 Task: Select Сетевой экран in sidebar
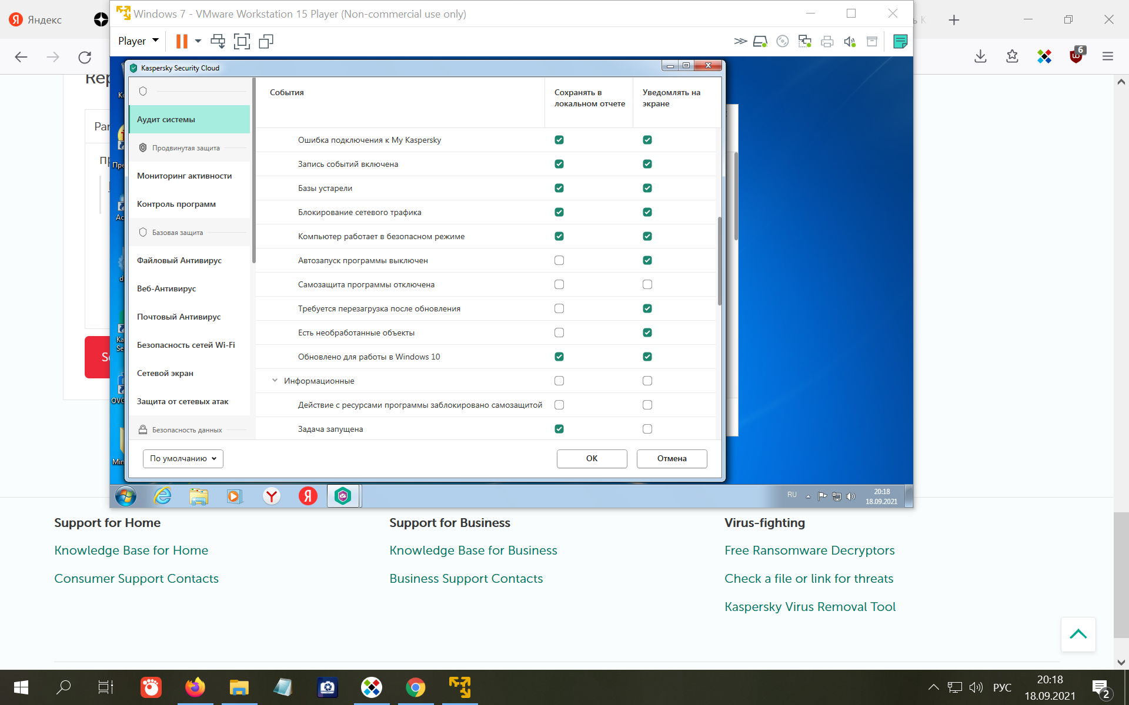pyautogui.click(x=165, y=373)
